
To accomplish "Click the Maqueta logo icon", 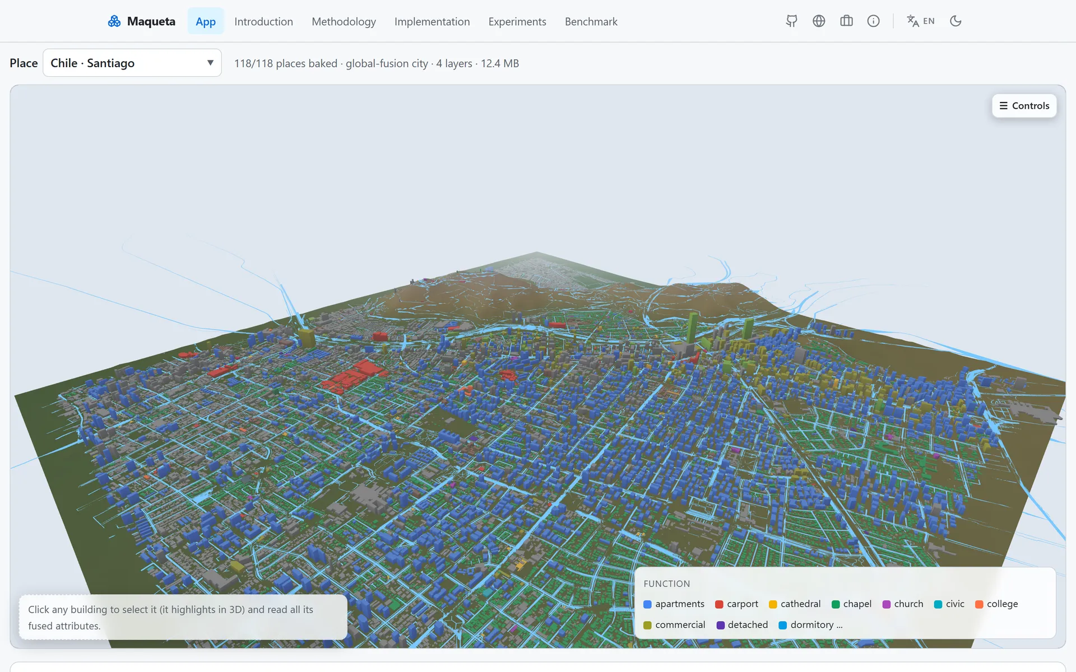I will (x=114, y=21).
